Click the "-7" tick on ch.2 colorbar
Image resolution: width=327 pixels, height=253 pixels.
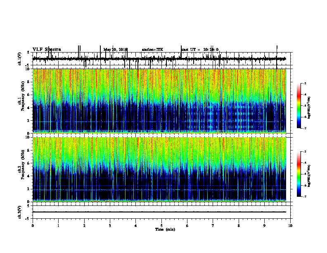(305, 196)
